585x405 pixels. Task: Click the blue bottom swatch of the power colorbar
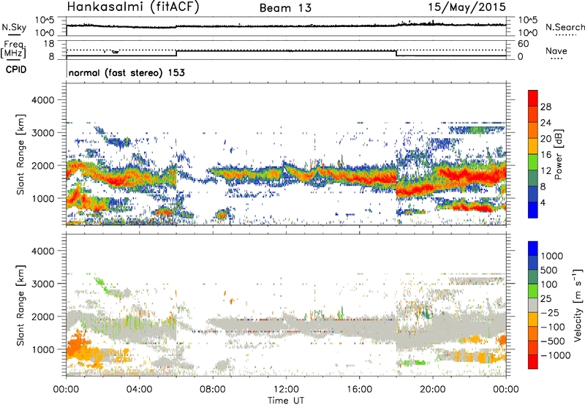point(533,210)
